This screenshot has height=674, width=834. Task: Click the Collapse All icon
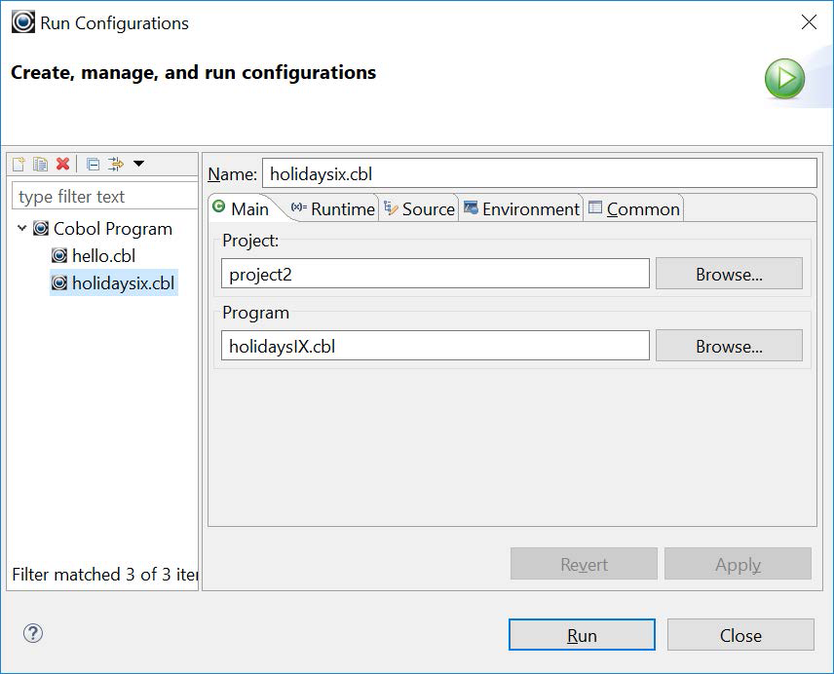[93, 164]
